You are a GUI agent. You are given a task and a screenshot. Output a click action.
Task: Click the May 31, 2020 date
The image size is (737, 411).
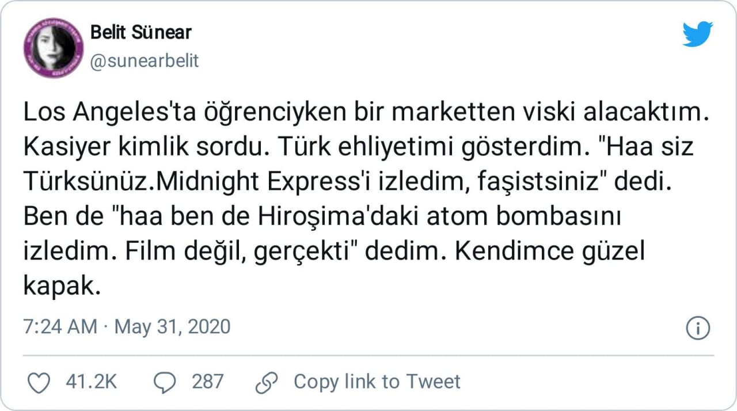[x=172, y=327]
